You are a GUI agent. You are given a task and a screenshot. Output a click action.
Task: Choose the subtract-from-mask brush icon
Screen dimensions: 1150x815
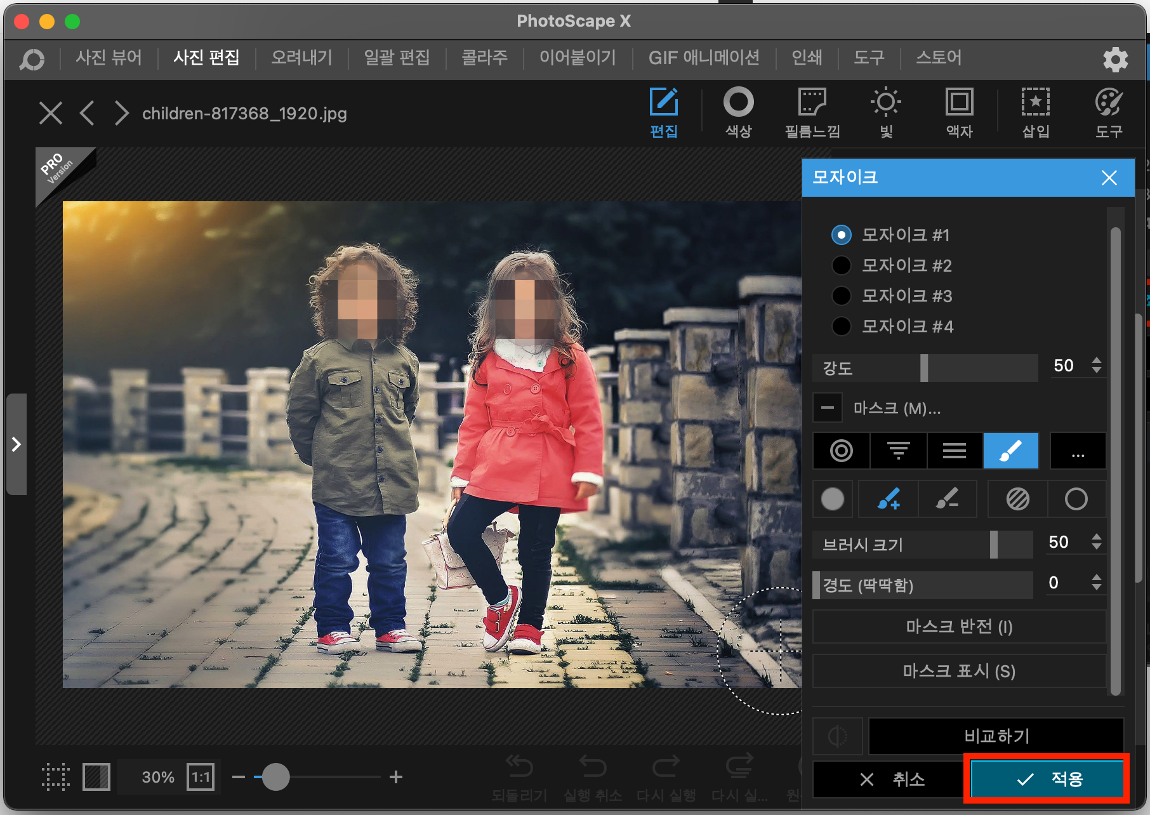pyautogui.click(x=947, y=499)
